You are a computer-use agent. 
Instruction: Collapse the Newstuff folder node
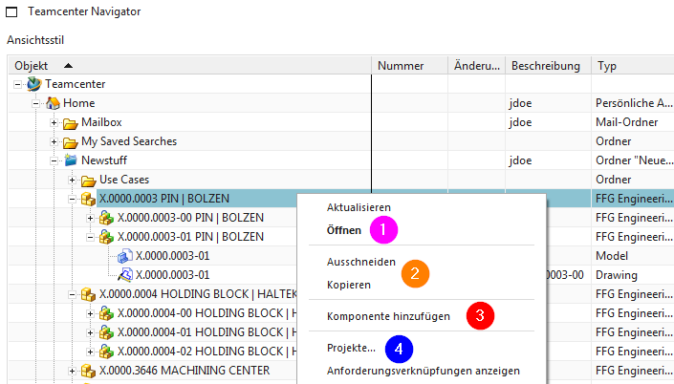[55, 160]
